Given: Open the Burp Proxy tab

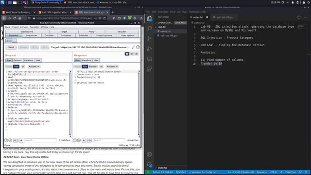Looking at the screenshot, I should coord(91,32).
